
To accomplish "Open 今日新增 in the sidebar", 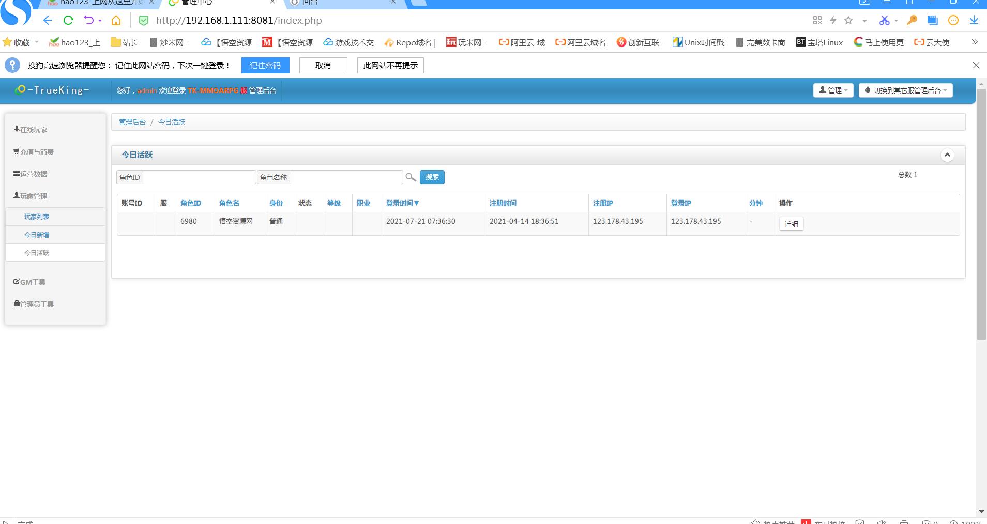I will click(x=37, y=235).
